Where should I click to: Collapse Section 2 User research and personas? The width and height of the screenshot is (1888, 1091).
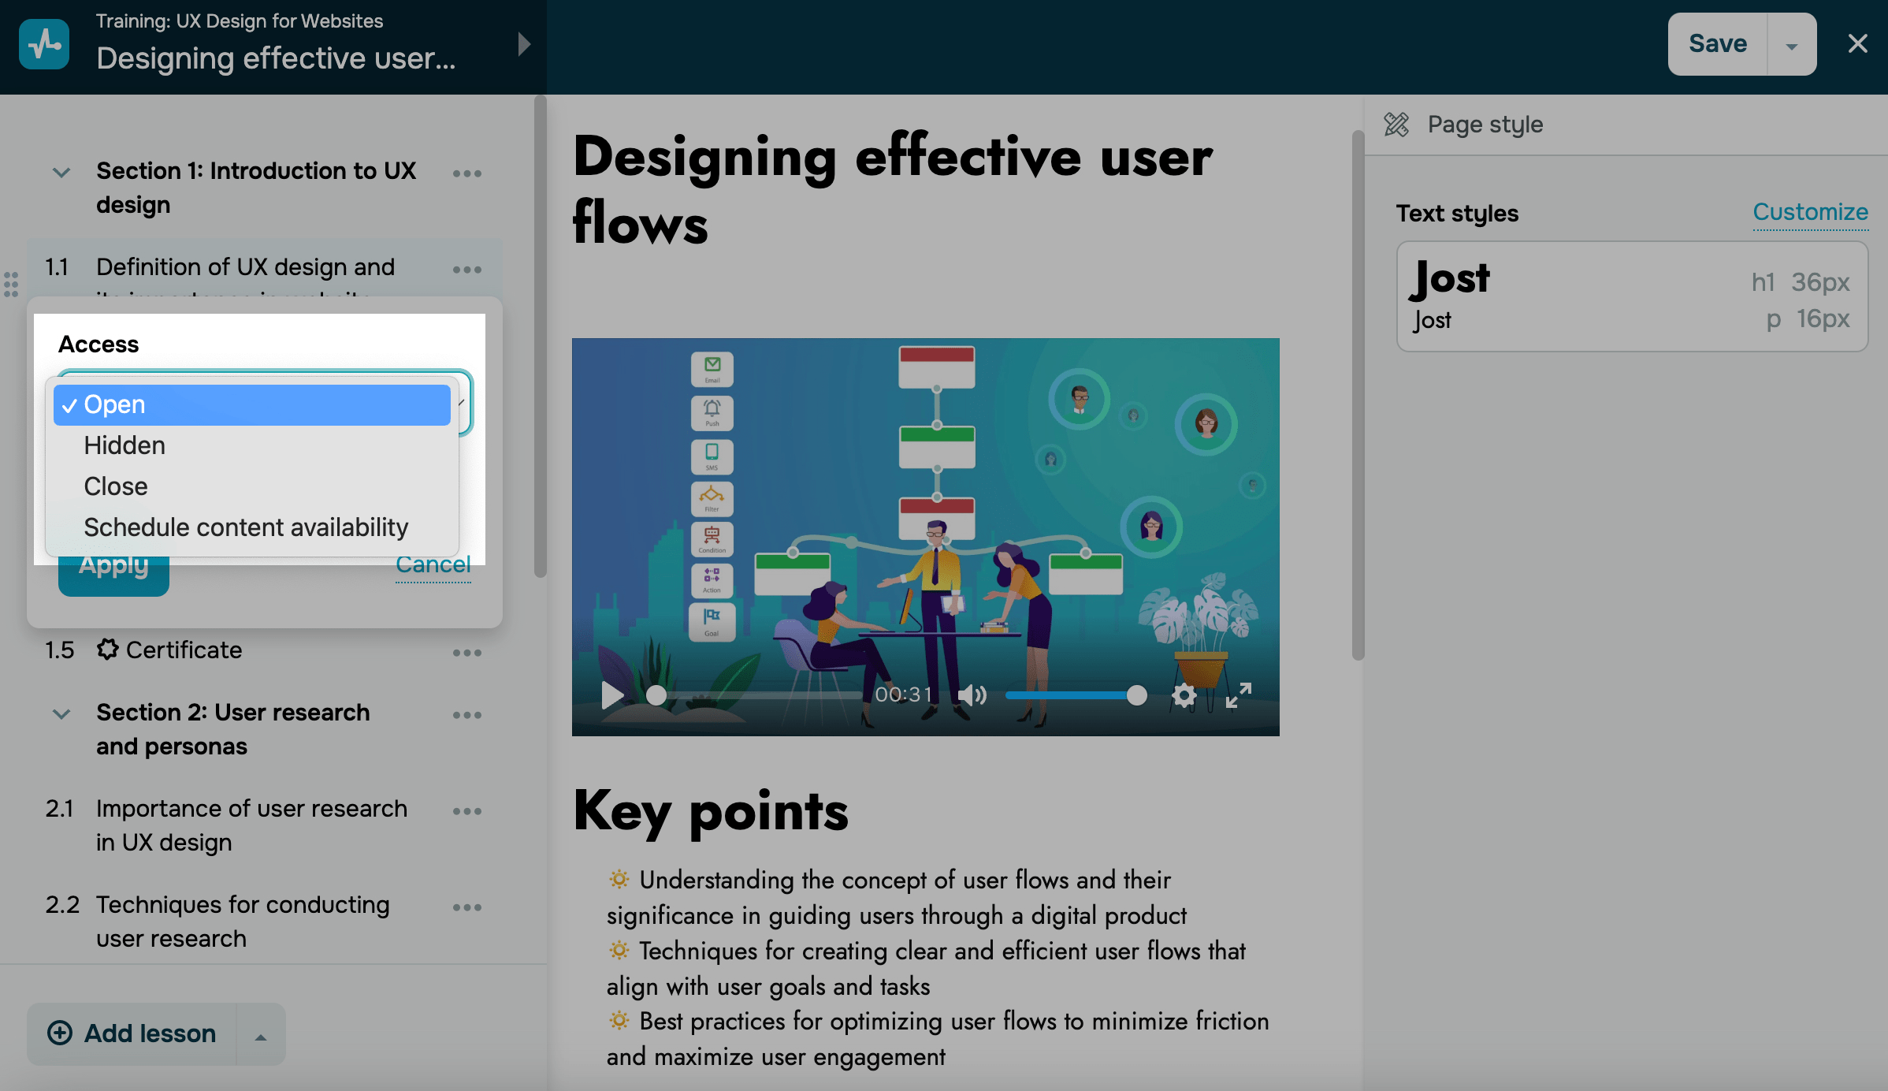pos(61,714)
